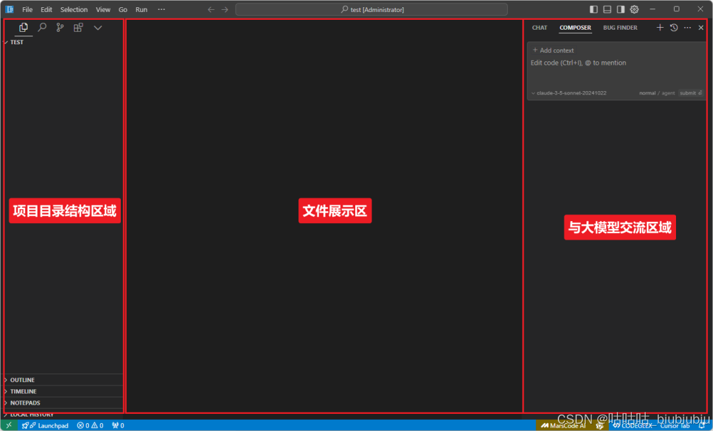Screen dimensions: 713x431
Task: Open the Extensions view icon
Action: coord(78,27)
